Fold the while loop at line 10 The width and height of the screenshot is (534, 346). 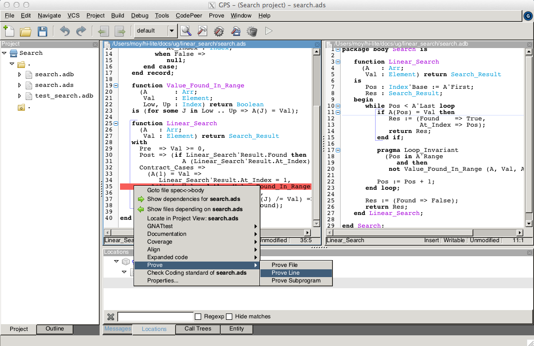point(338,106)
